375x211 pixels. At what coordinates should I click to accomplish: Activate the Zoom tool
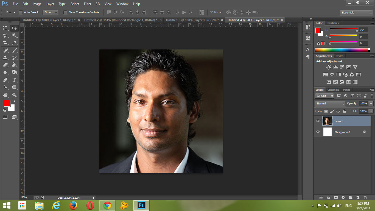(x=14, y=95)
